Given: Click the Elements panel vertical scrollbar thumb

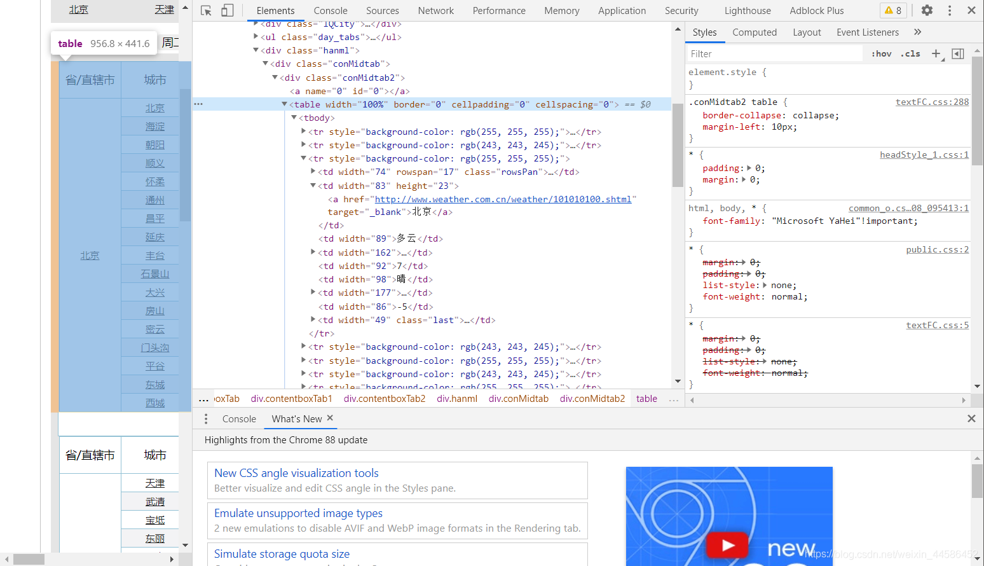Looking at the screenshot, I should point(678,145).
